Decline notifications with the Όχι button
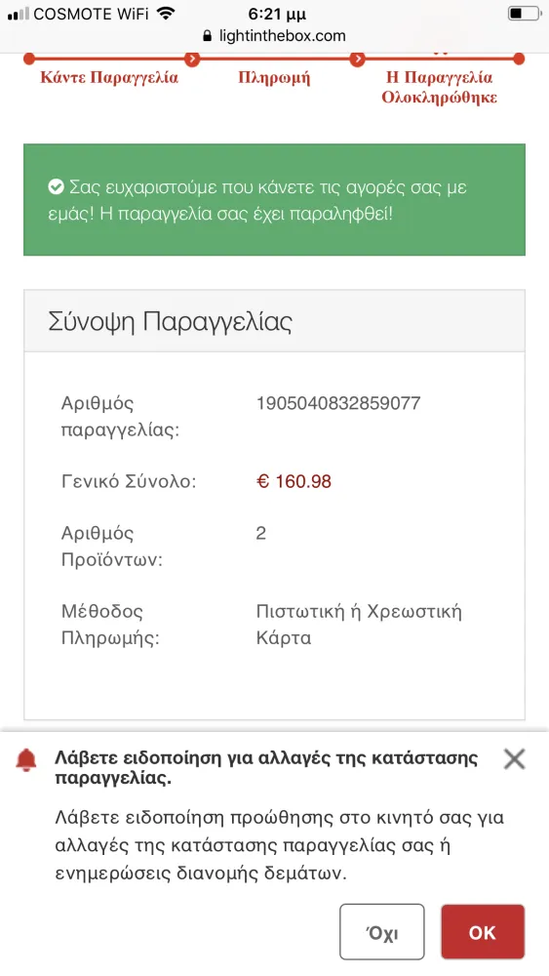This screenshot has width=549, height=976. pyautogui.click(x=381, y=932)
